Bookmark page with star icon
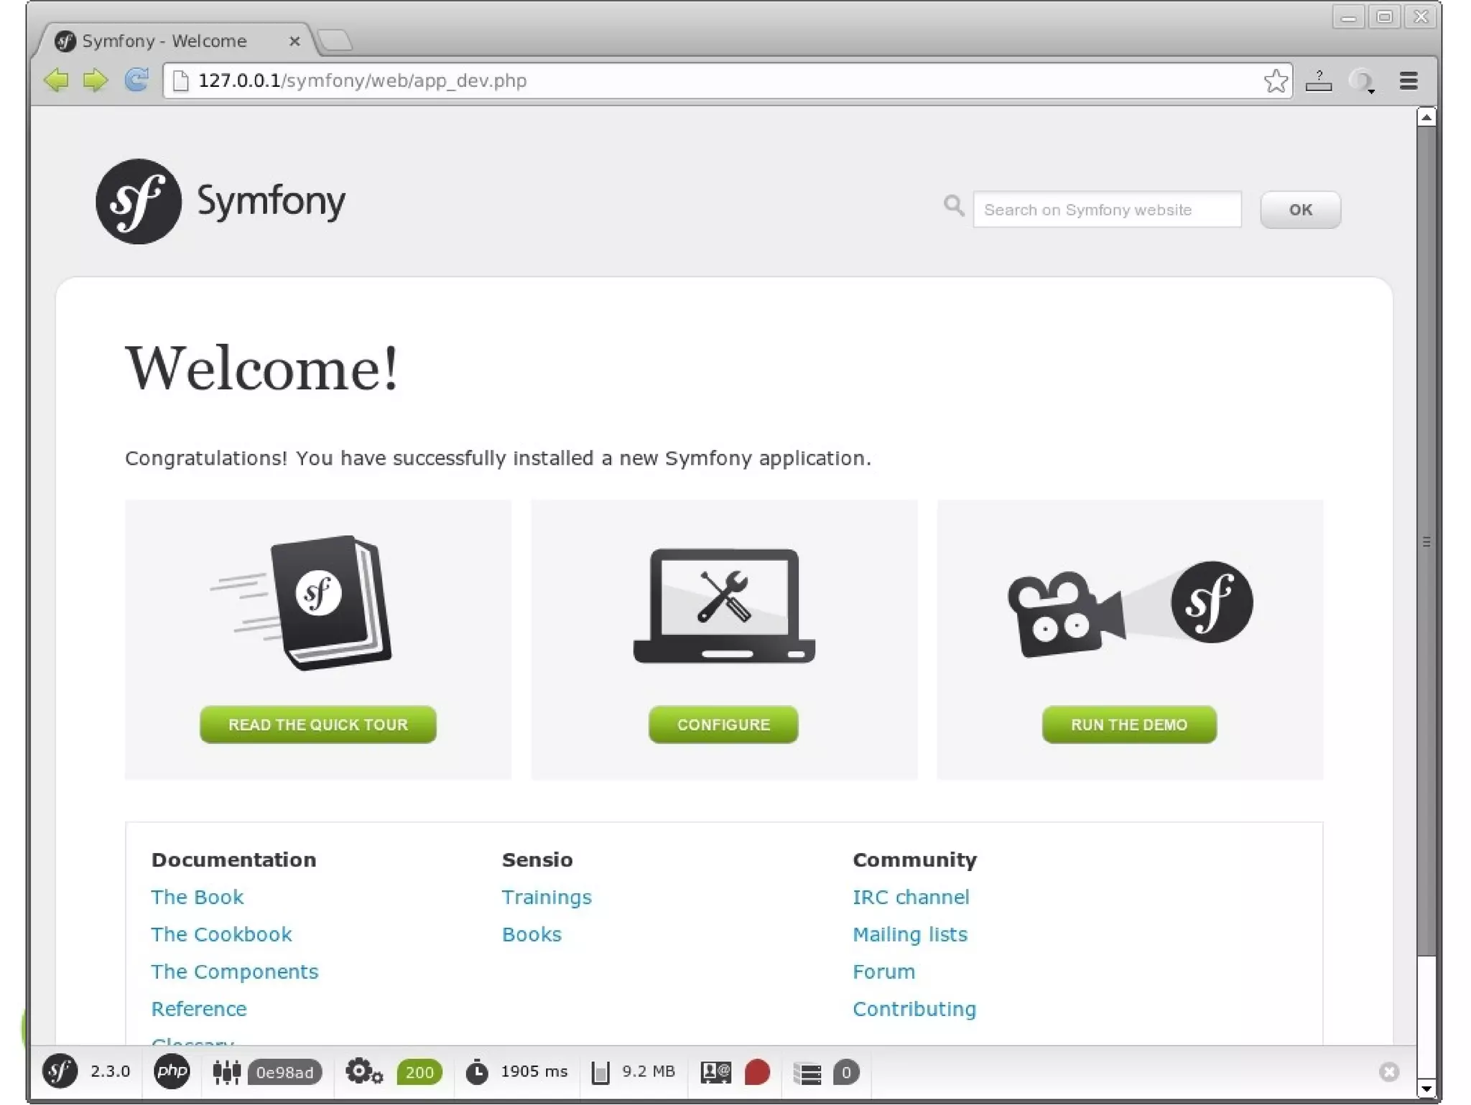This screenshot has height=1105, width=1471. 1276,80
